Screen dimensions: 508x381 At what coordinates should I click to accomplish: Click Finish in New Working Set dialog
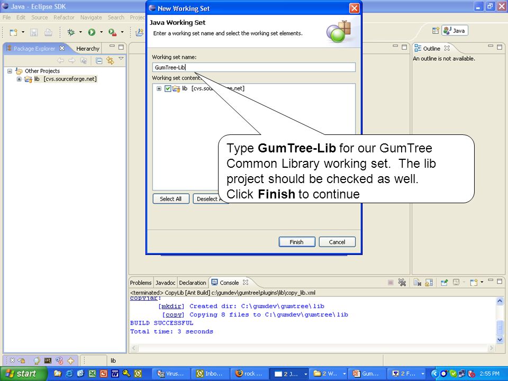coord(297,242)
